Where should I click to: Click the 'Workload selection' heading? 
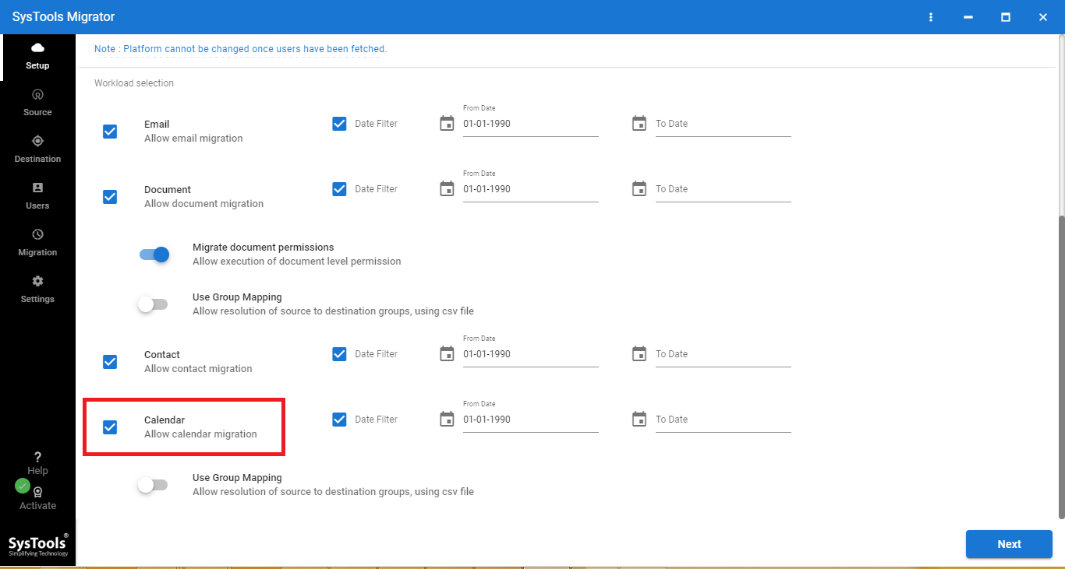click(x=134, y=83)
